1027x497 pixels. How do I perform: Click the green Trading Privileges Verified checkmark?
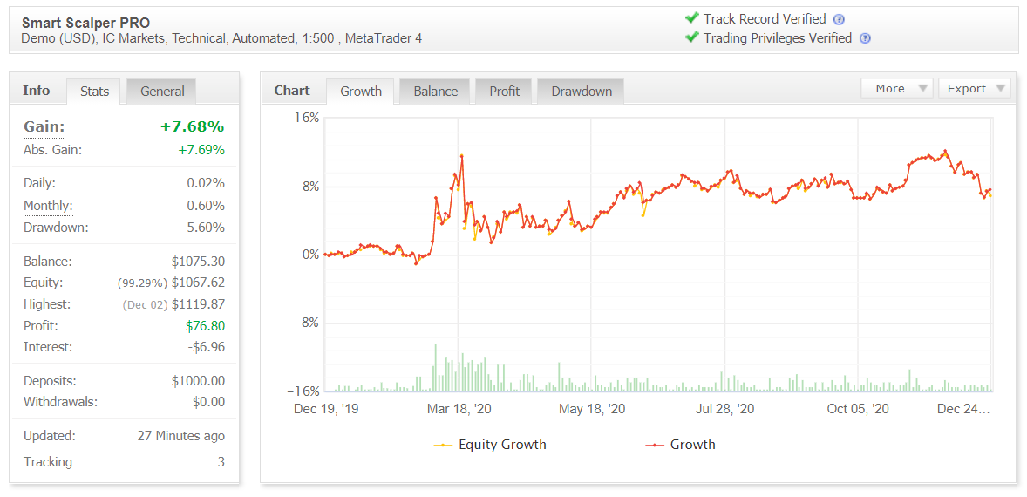click(x=691, y=37)
